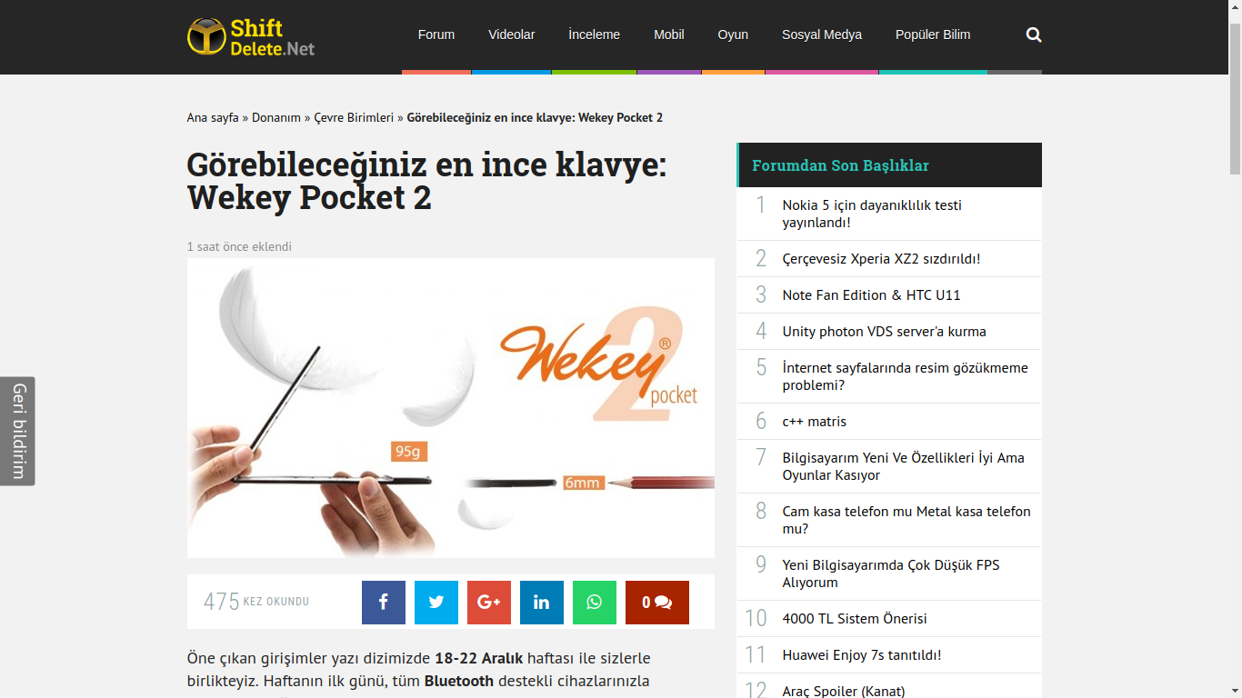Open the Popüler Bilim section
The height and width of the screenshot is (698, 1242).
(x=933, y=35)
